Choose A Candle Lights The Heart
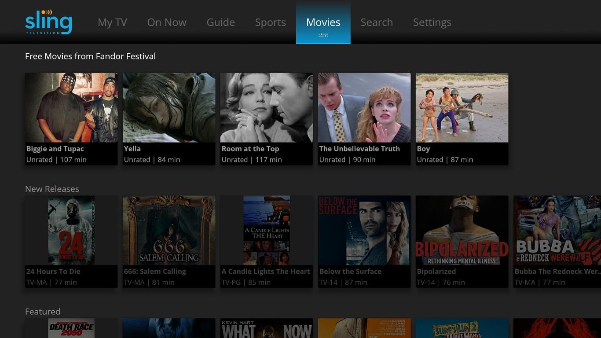This screenshot has width=601, height=338. (x=267, y=242)
